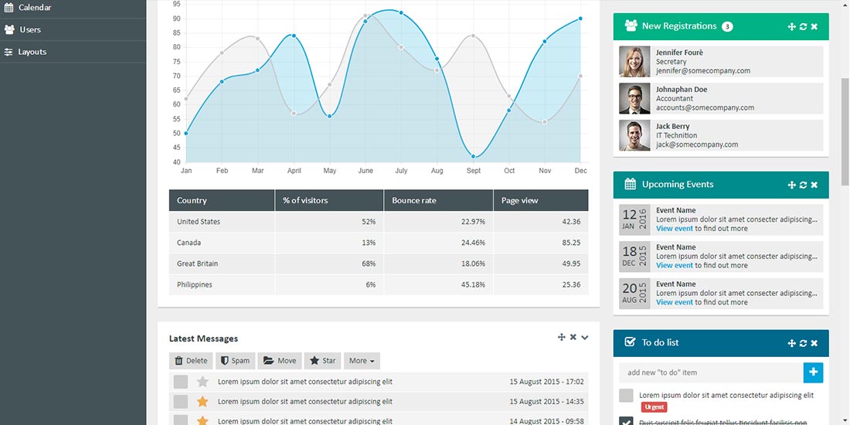The image size is (850, 425).
Task: Open View event for 18 Dec 2015
Action: pyautogui.click(x=675, y=266)
